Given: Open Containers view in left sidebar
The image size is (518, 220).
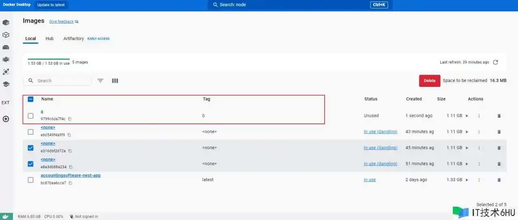Looking at the screenshot, I should click(6, 22).
